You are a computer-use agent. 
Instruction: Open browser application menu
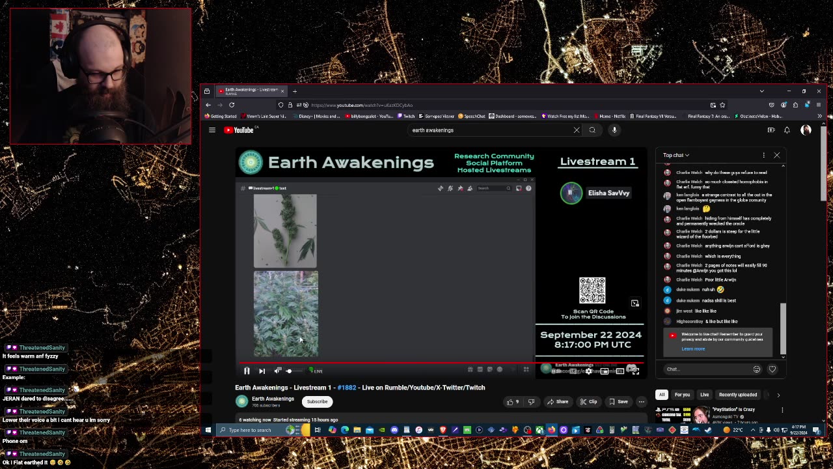coord(819,105)
